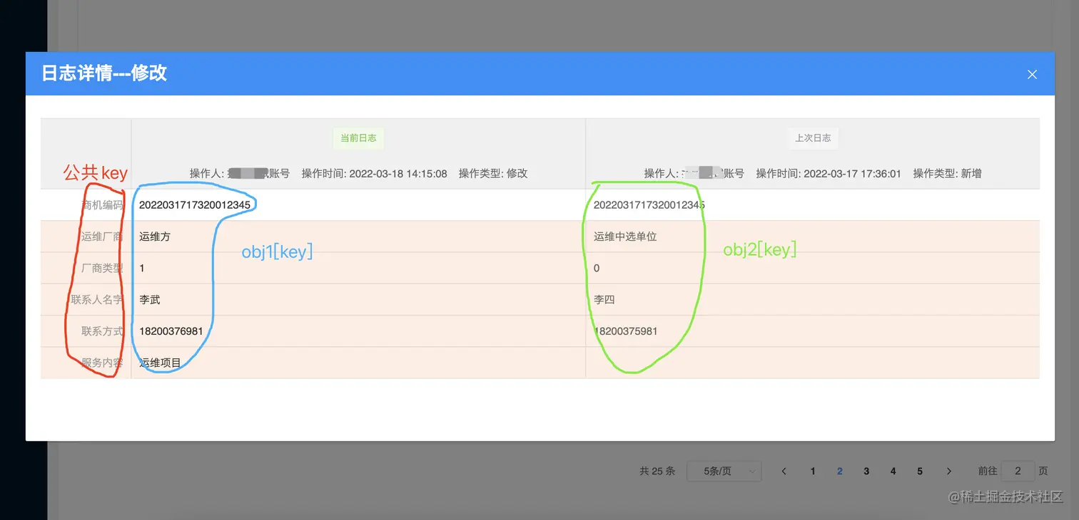Click the 上次日志 tag
The image size is (1079, 520).
pos(813,138)
